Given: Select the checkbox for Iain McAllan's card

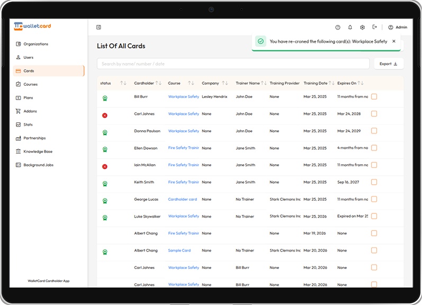Looking at the screenshot, I should (374, 165).
